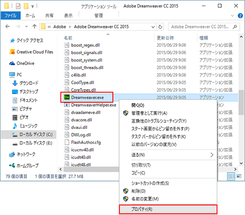Click the Dreamweaver.exe Dw application icon
This screenshot has height=215, width=245.
(66, 97)
